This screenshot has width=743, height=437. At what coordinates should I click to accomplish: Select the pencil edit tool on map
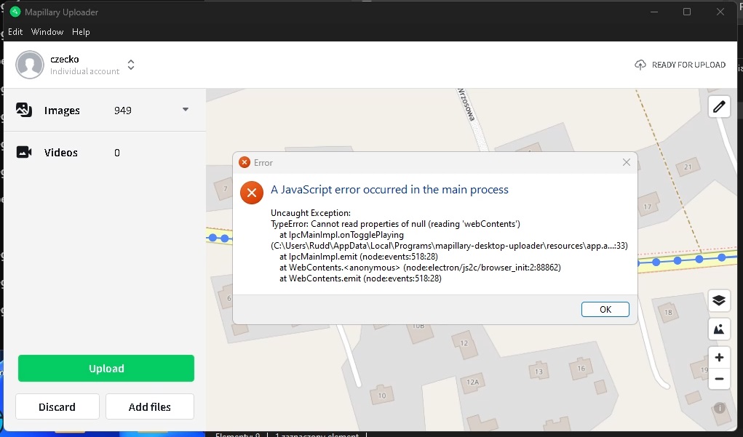[x=719, y=107]
